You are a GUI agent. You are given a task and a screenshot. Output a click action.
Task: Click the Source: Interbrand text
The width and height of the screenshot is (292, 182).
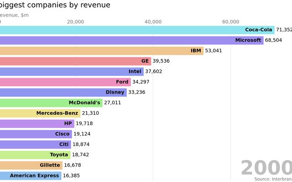click(273, 179)
